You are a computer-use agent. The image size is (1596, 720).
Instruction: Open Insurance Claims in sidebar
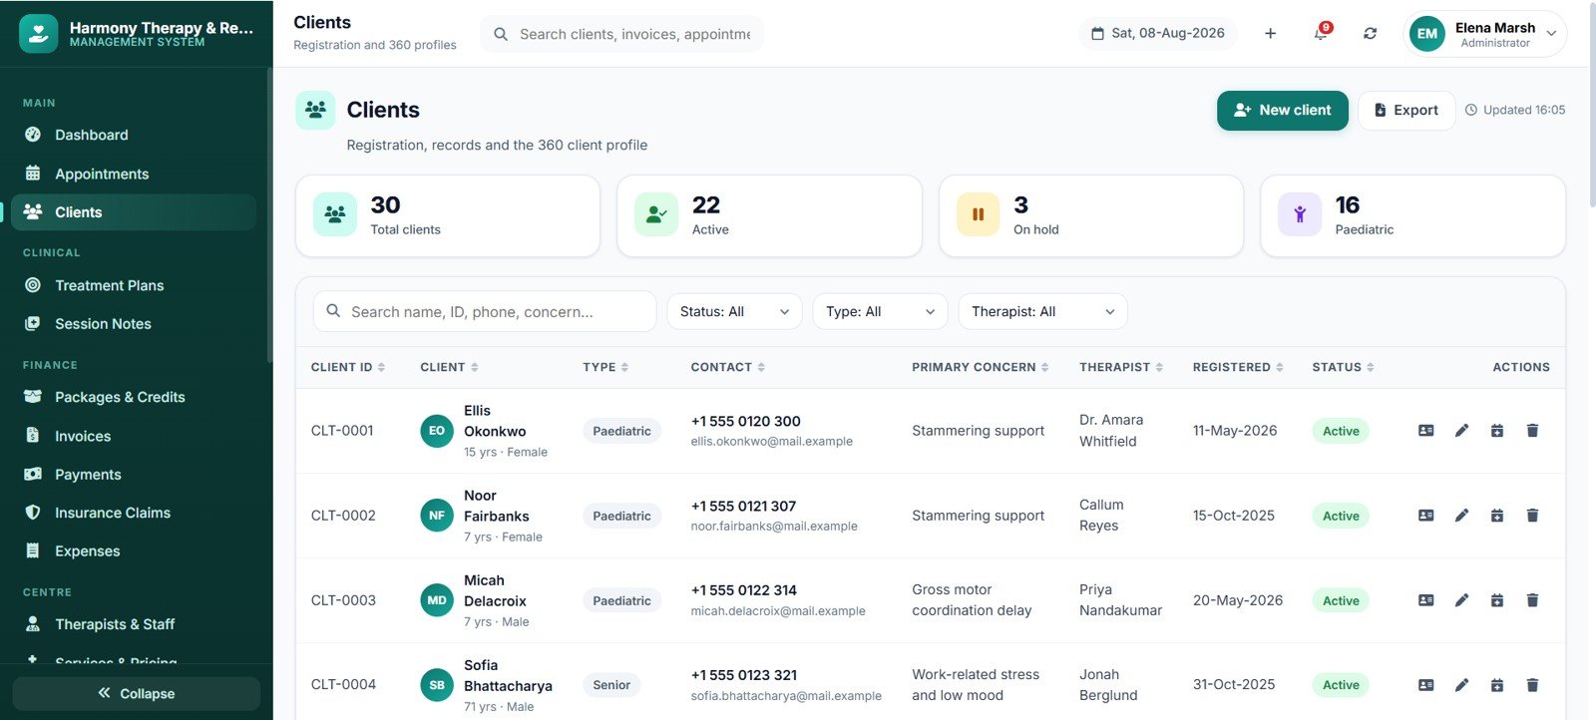coord(134,513)
